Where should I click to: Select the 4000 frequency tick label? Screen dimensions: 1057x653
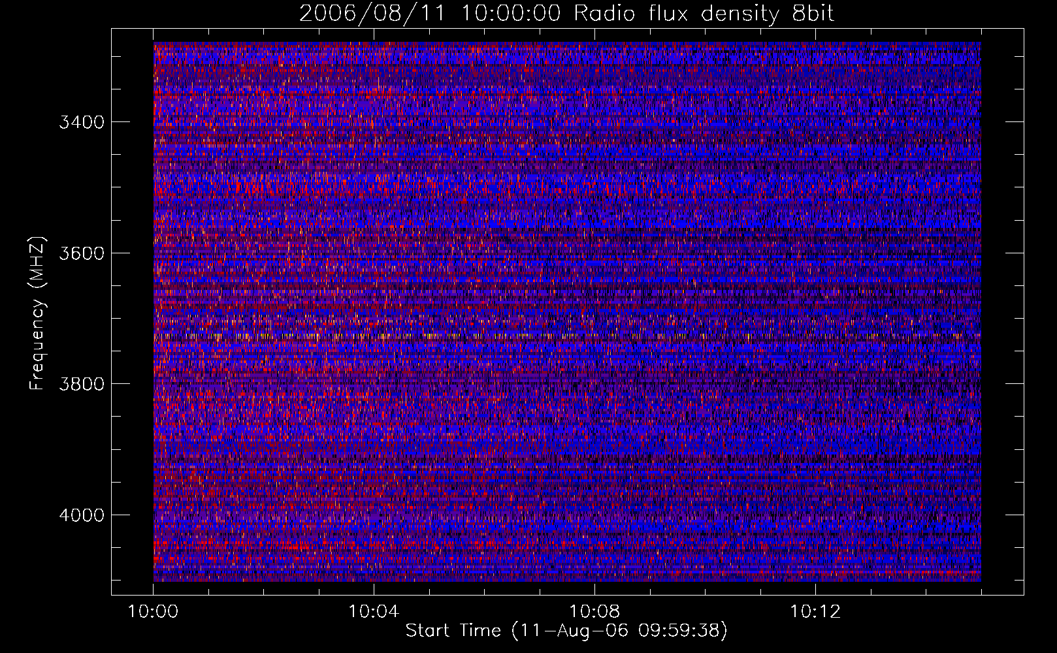coord(82,515)
